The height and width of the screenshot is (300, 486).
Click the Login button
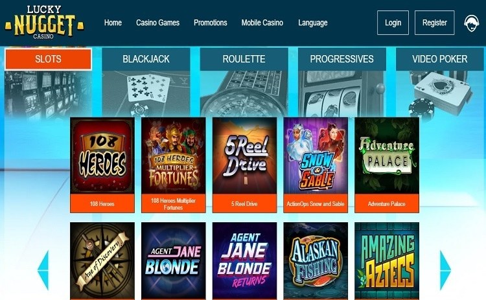[393, 23]
